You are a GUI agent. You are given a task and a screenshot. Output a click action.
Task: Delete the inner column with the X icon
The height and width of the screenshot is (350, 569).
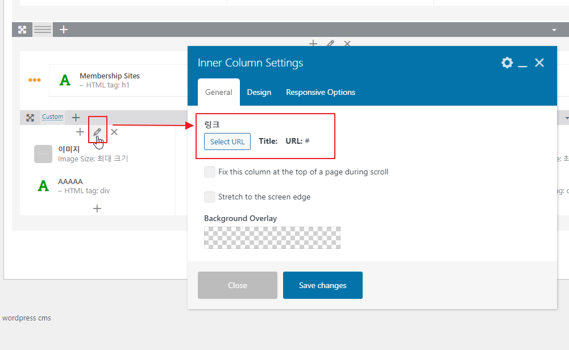pyautogui.click(x=114, y=132)
